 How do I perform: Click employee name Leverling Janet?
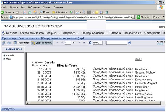[144, 97]
